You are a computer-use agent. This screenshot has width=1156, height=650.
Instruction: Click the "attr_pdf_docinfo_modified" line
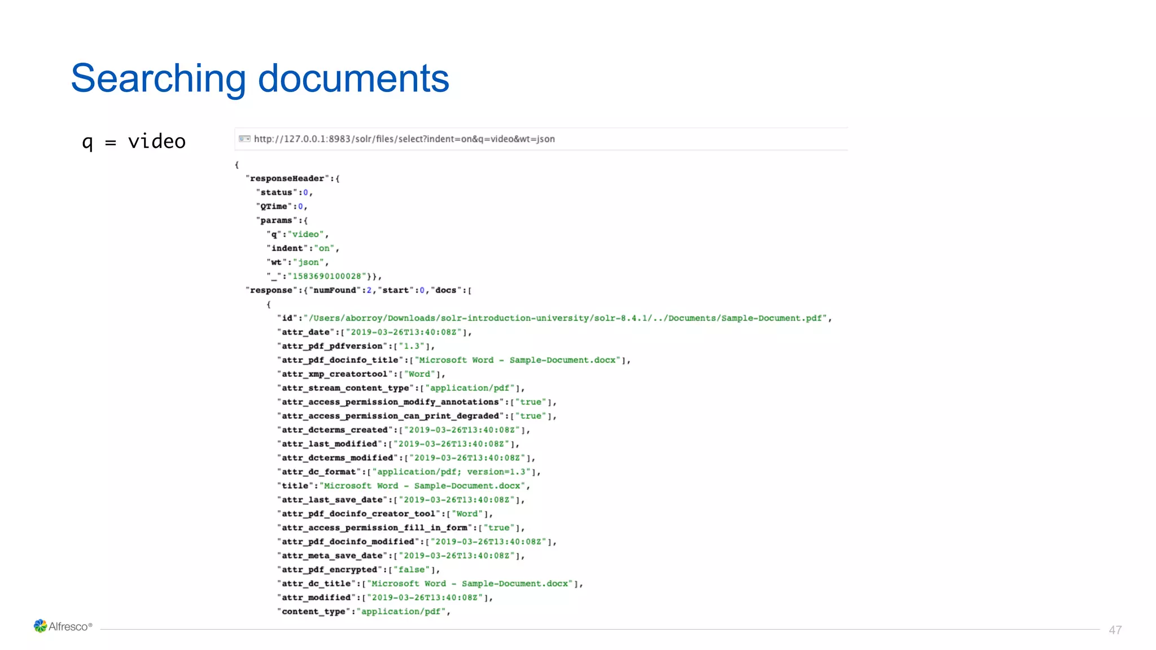coord(417,542)
